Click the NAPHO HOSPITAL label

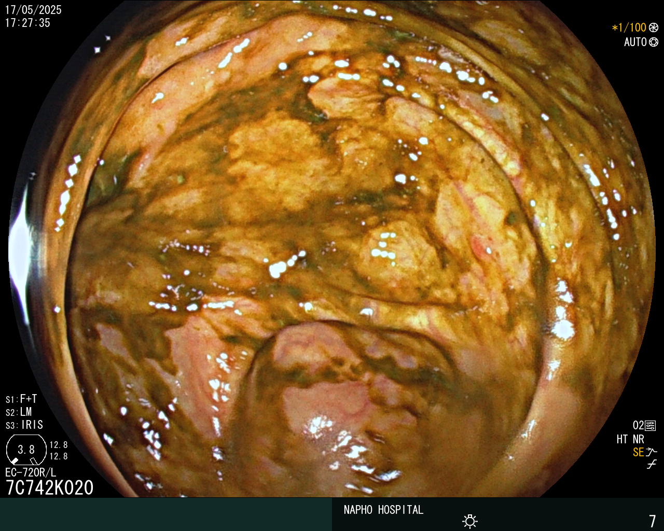pos(383,510)
